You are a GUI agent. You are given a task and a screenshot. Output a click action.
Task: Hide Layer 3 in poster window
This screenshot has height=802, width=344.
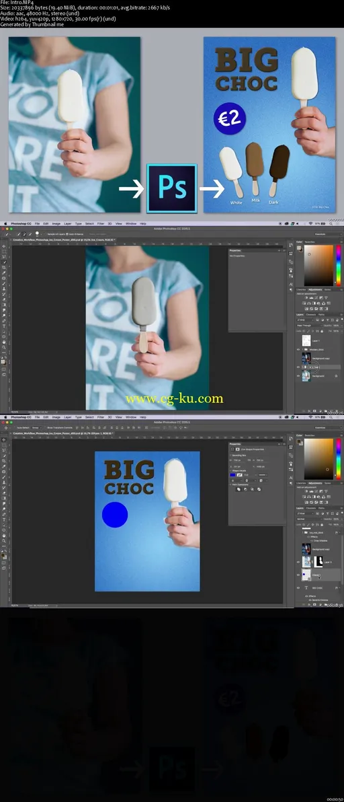click(298, 562)
